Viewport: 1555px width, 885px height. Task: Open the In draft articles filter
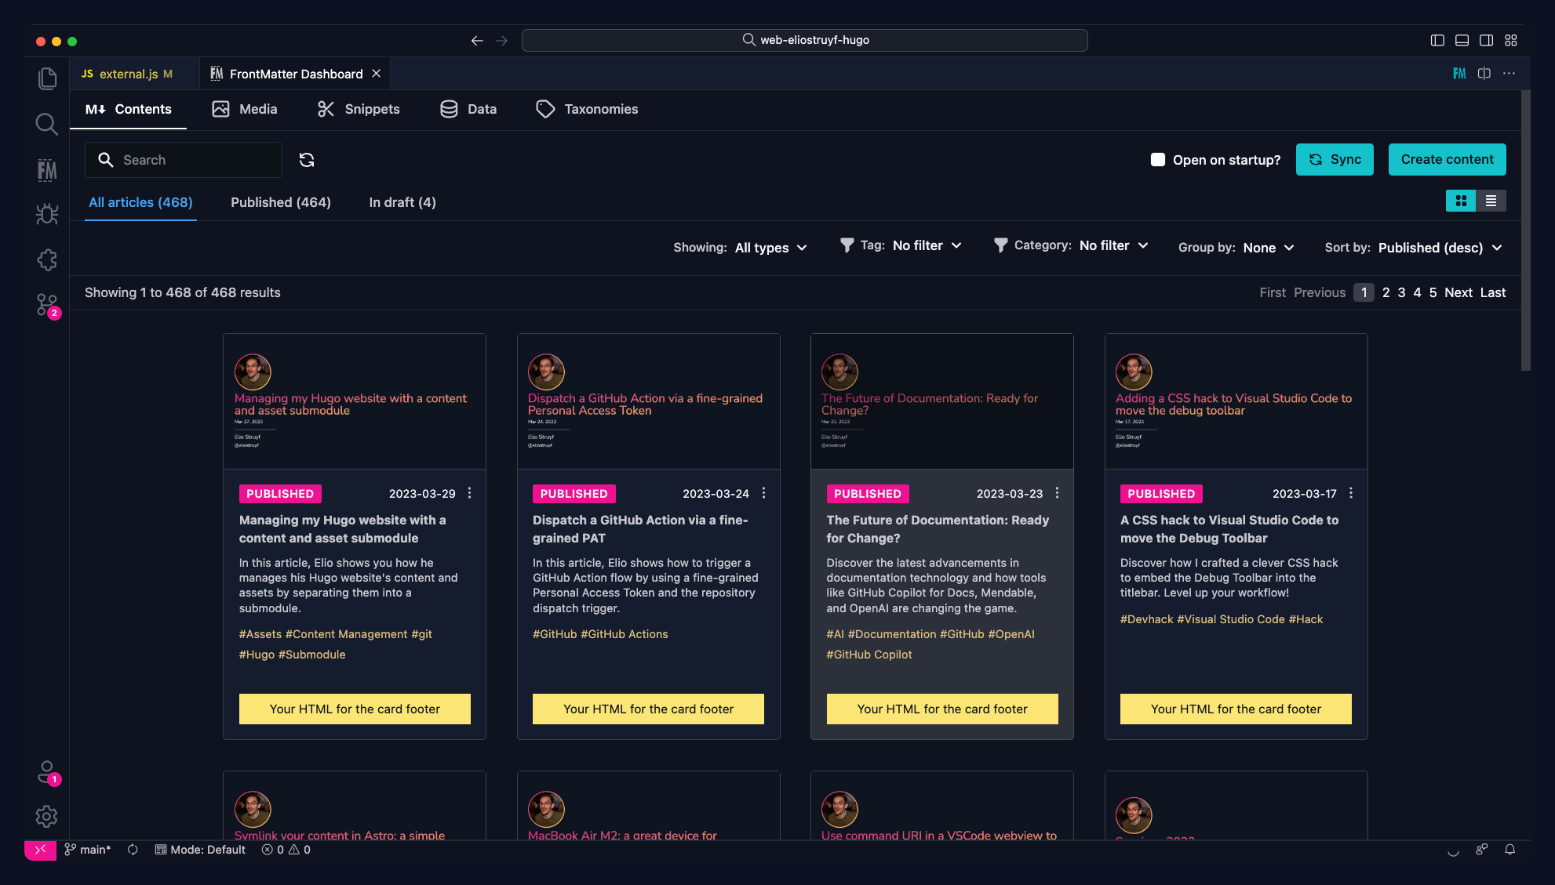pyautogui.click(x=402, y=202)
